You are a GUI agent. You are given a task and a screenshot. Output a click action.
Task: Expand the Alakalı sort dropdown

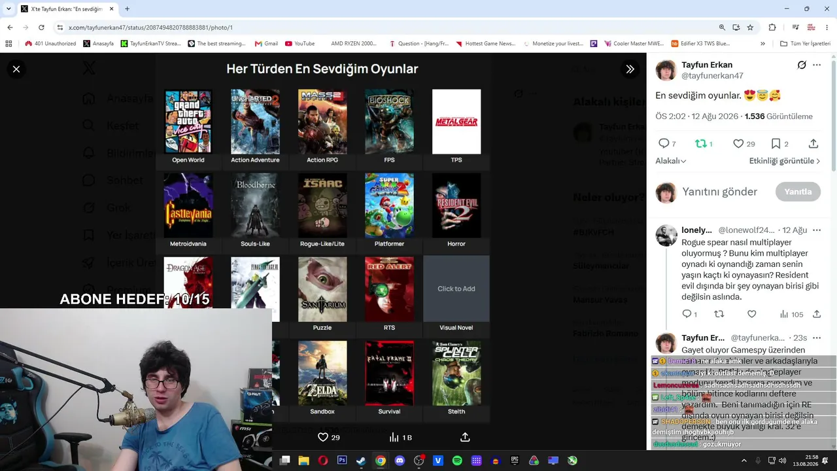671,161
